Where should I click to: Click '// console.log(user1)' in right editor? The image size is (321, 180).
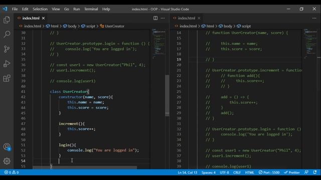(x=228, y=166)
